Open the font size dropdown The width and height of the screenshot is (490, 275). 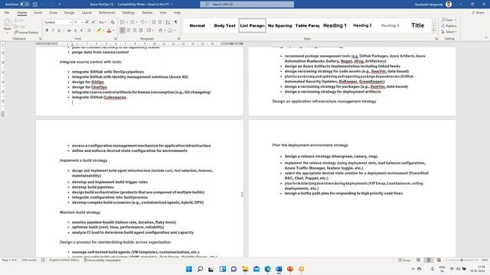82,22
